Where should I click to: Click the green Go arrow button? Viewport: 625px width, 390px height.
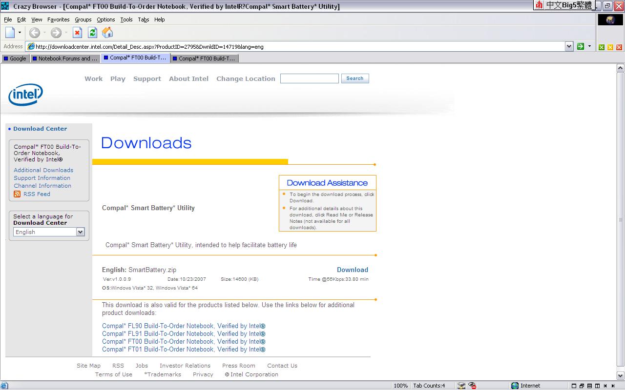pyautogui.click(x=581, y=46)
